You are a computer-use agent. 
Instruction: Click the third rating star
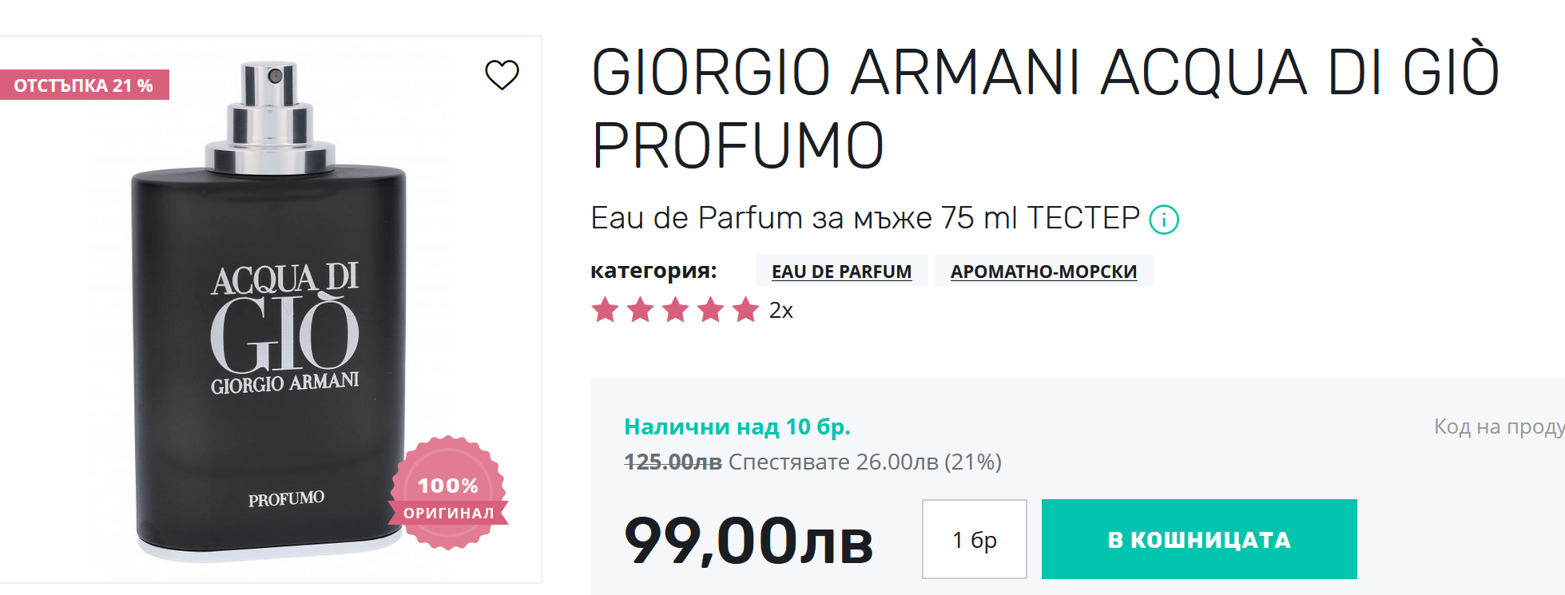point(675,310)
